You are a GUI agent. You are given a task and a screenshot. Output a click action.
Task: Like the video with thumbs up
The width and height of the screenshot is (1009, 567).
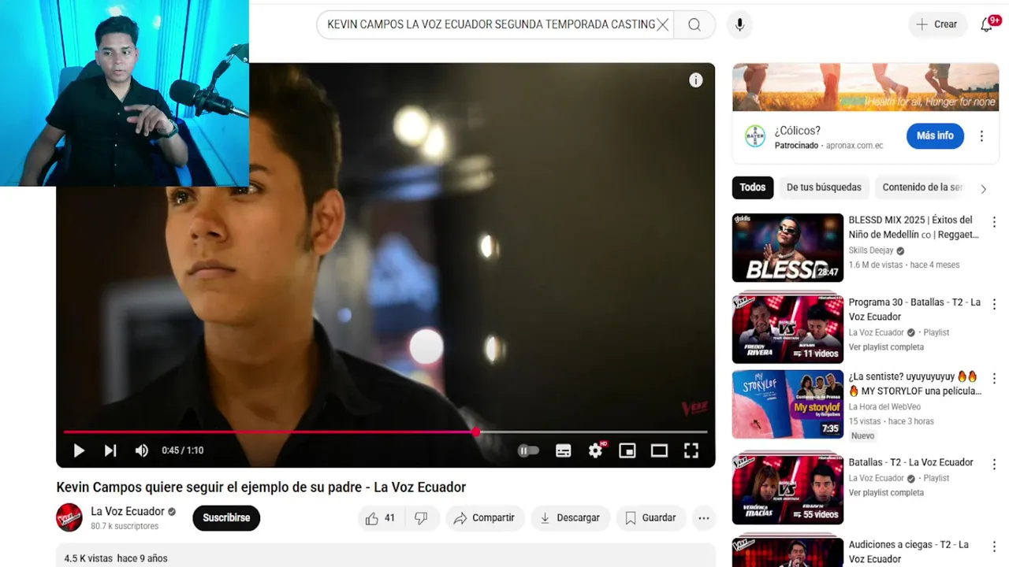point(381,517)
